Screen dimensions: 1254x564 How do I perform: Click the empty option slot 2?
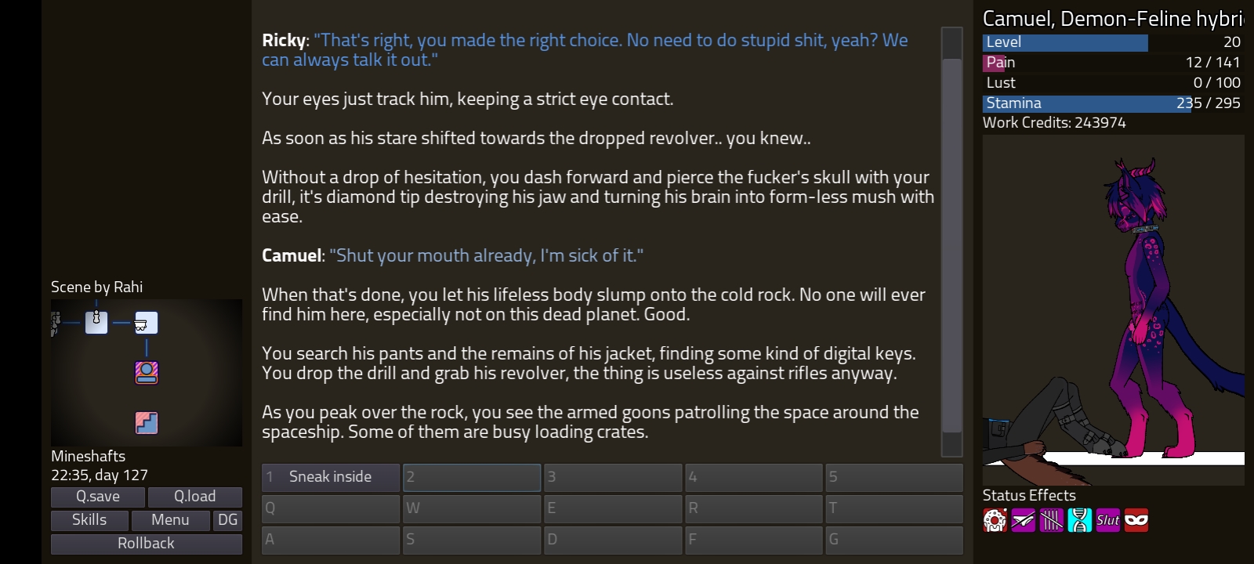pos(472,477)
